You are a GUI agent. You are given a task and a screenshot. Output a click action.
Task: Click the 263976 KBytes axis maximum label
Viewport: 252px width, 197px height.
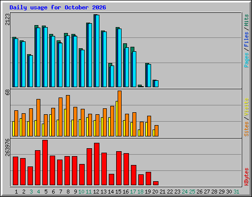coord(7,147)
